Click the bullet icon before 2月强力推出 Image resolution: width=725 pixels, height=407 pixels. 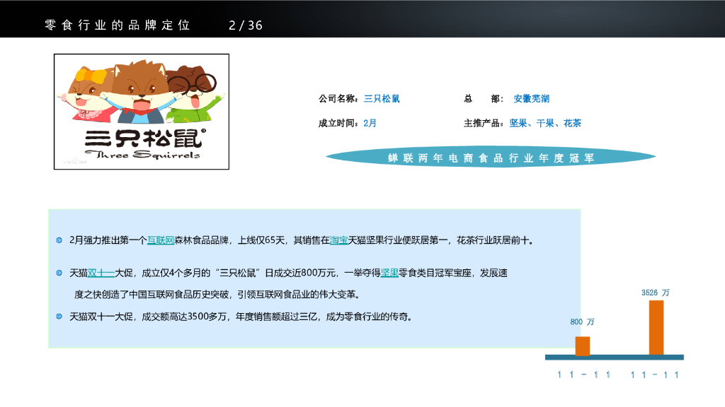(x=59, y=240)
